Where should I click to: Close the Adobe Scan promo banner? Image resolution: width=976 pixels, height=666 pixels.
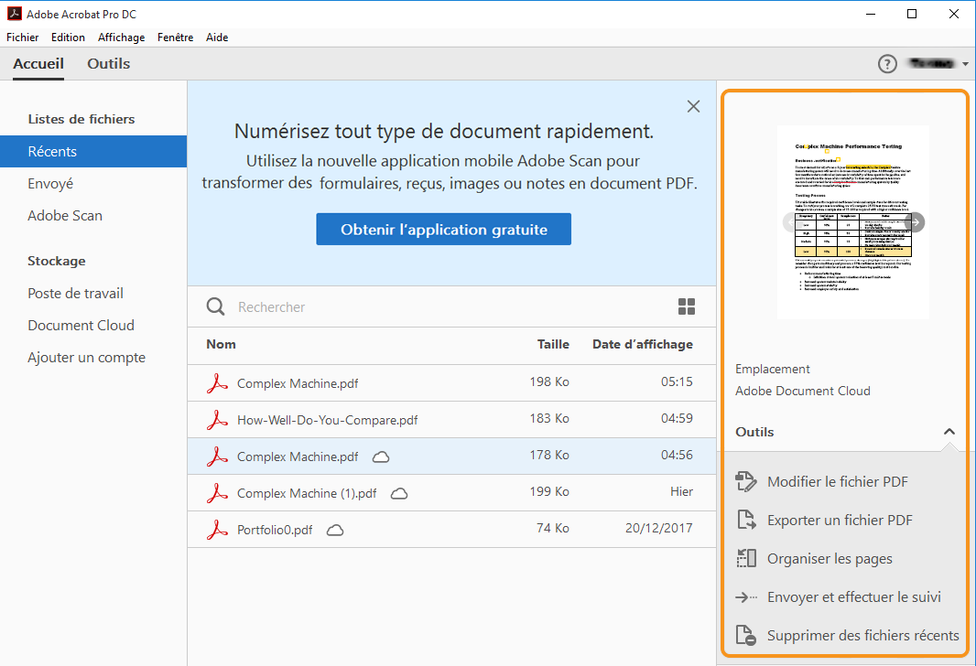(x=693, y=106)
